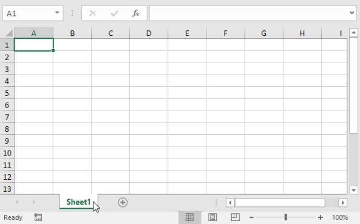Click the 100% zoom level button
This screenshot has width=360, height=224.
click(x=340, y=217)
